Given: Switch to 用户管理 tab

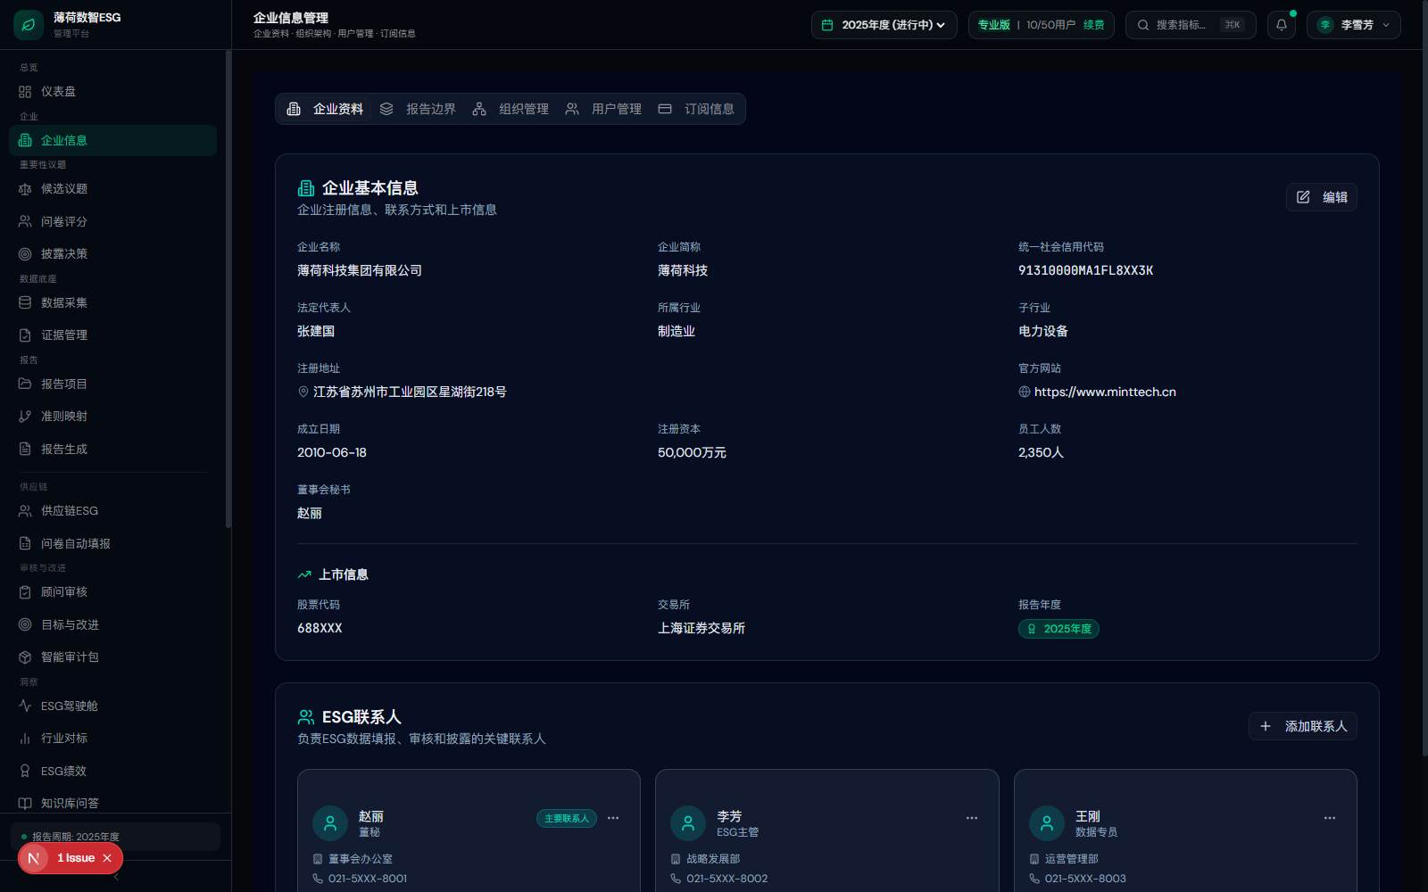Looking at the screenshot, I should (x=603, y=109).
